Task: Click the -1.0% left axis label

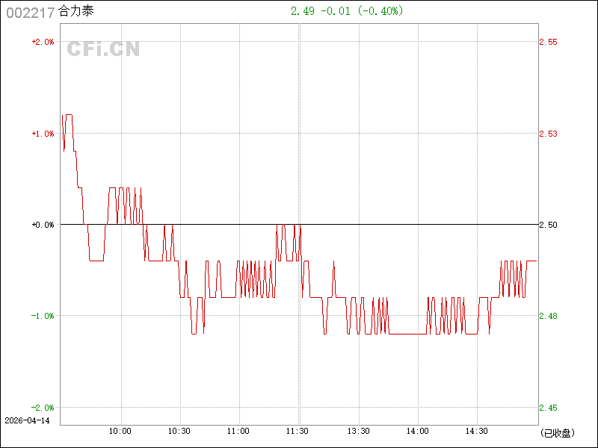Action: [43, 316]
